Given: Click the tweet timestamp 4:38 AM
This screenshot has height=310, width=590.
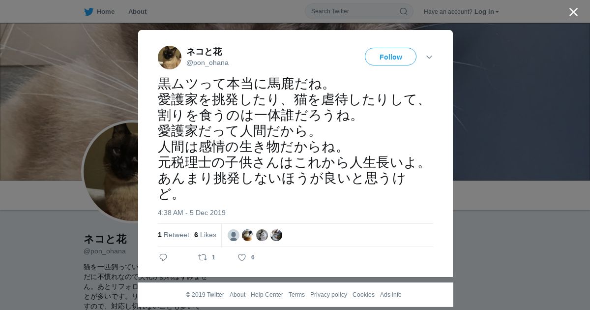Looking at the screenshot, I should coord(192,213).
